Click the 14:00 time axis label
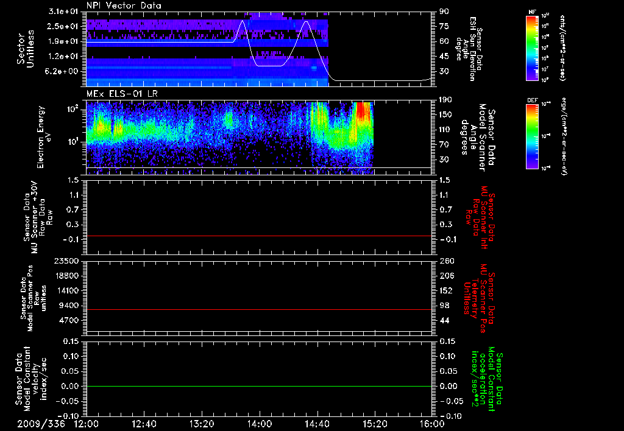 tap(259, 424)
